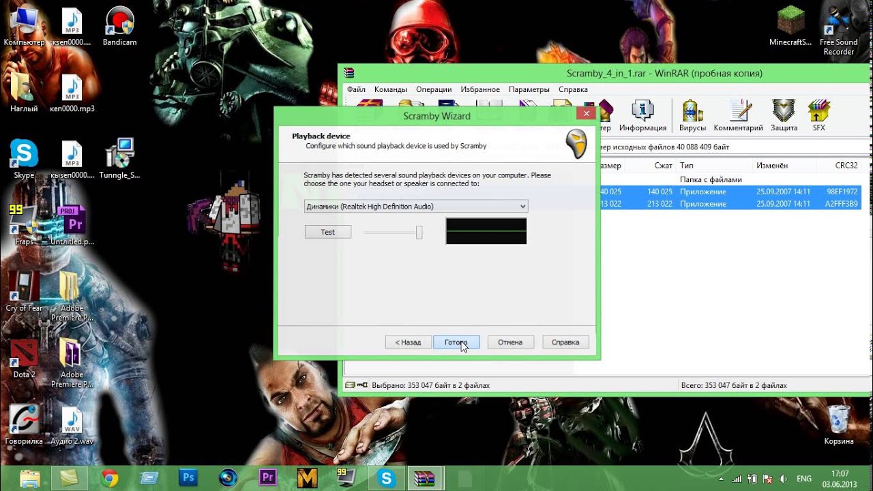Open File Explorer from the taskbar
The image size is (873, 491).
(x=30, y=478)
